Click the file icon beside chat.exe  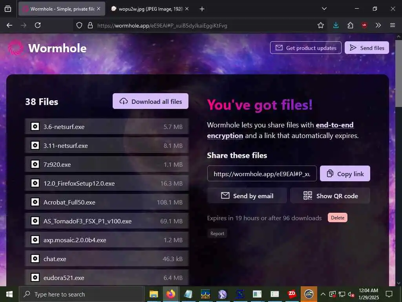[x=35, y=259]
